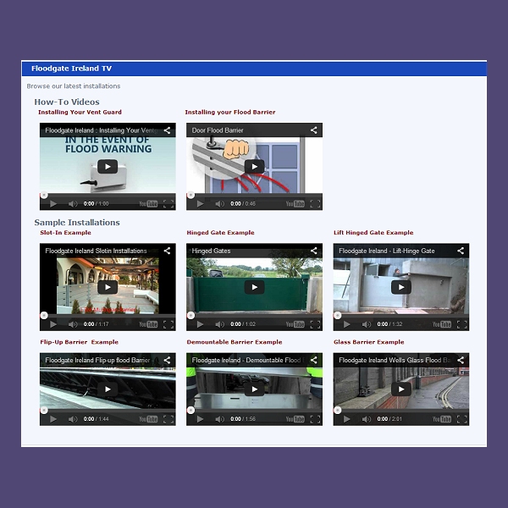Open YouTube logo on Wells Glass video

(x=442, y=419)
